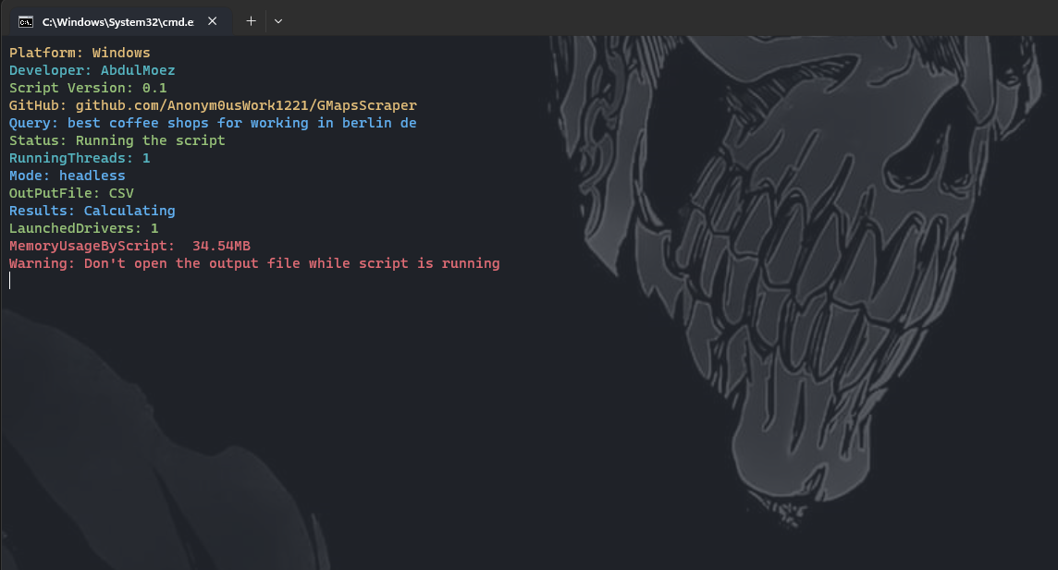
Task: Close the cmd.exe terminal tab
Action: point(213,21)
